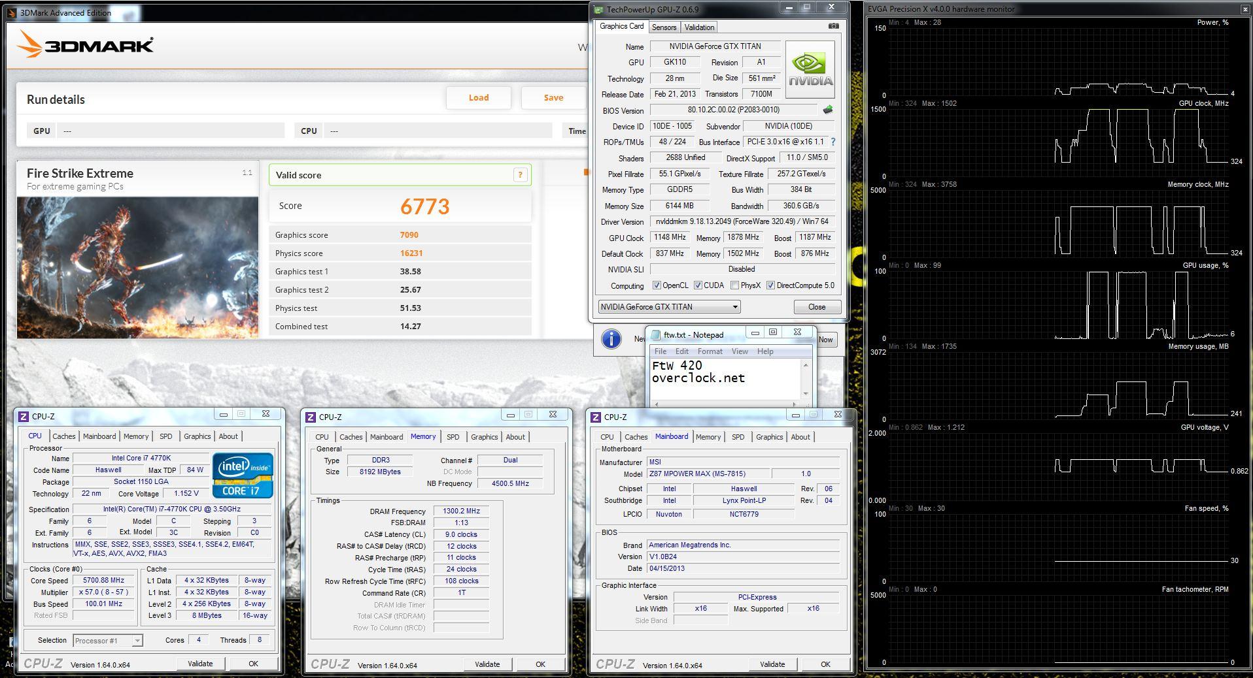Click the Intel Core i7 badge in CPU-Z

[x=243, y=475]
